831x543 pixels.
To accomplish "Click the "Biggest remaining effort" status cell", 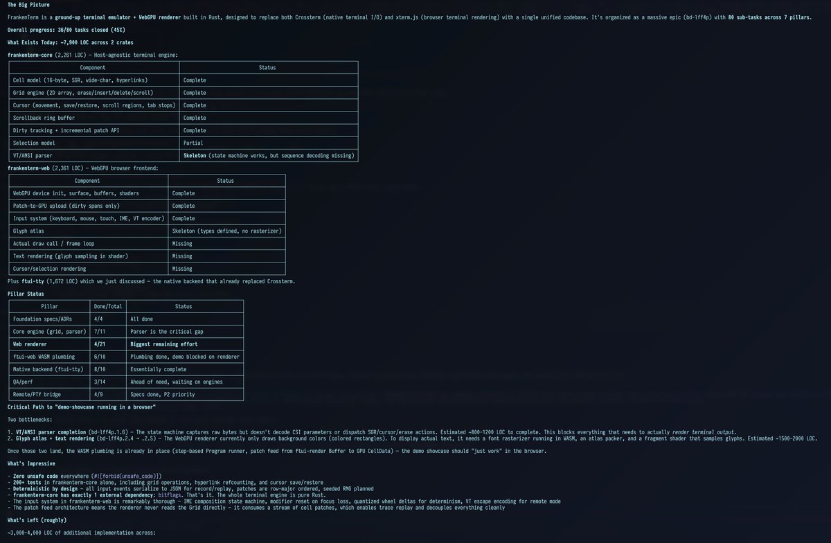I will [x=185, y=344].
